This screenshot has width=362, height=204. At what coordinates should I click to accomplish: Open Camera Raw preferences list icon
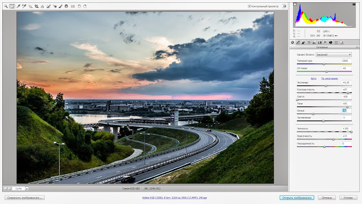(73, 6)
